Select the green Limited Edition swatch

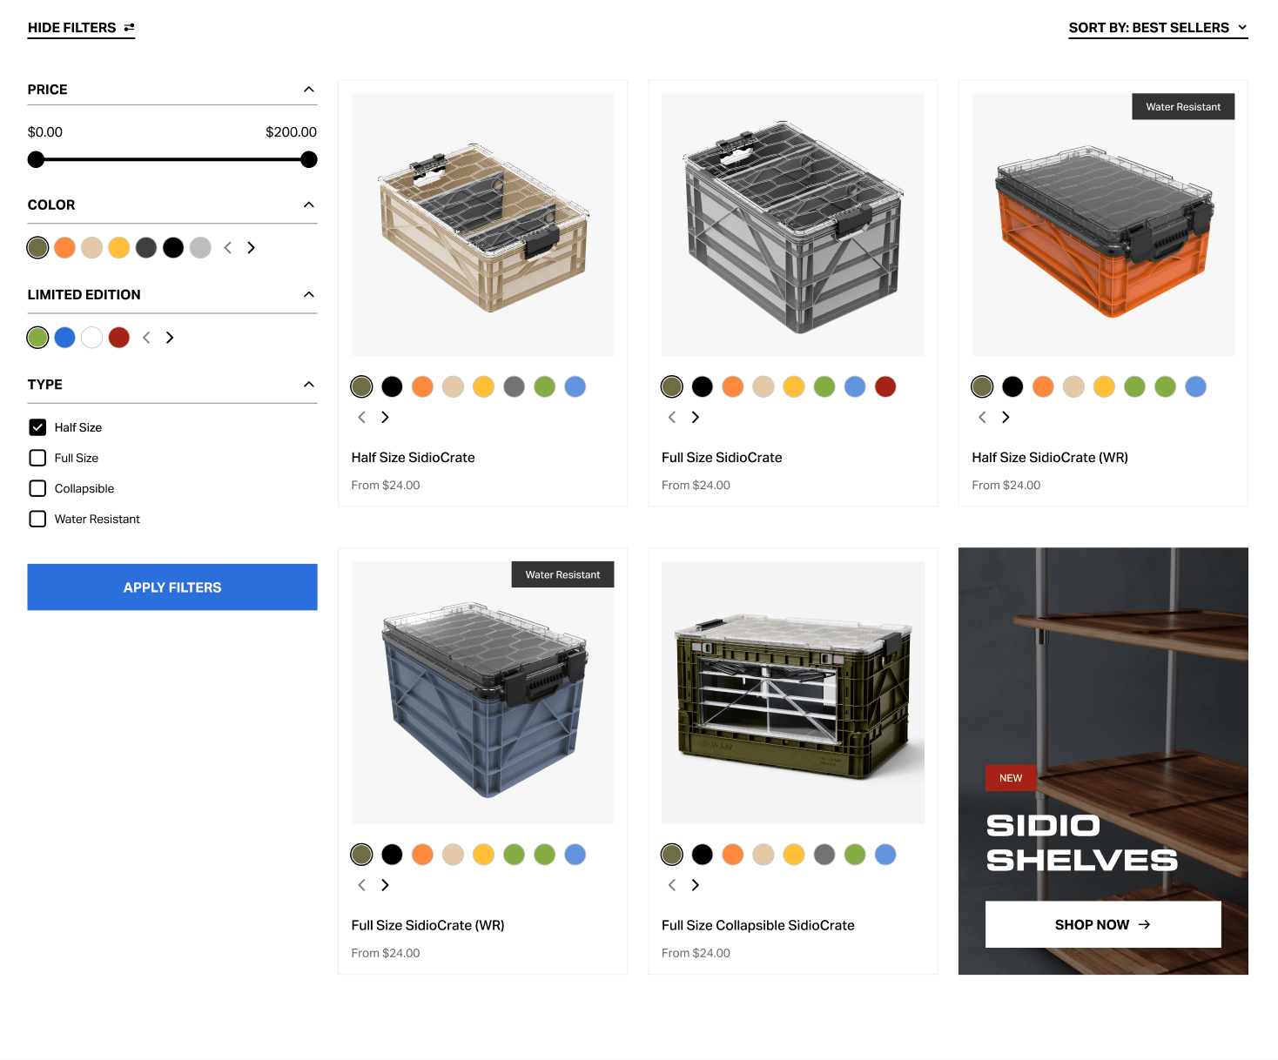[x=37, y=338]
